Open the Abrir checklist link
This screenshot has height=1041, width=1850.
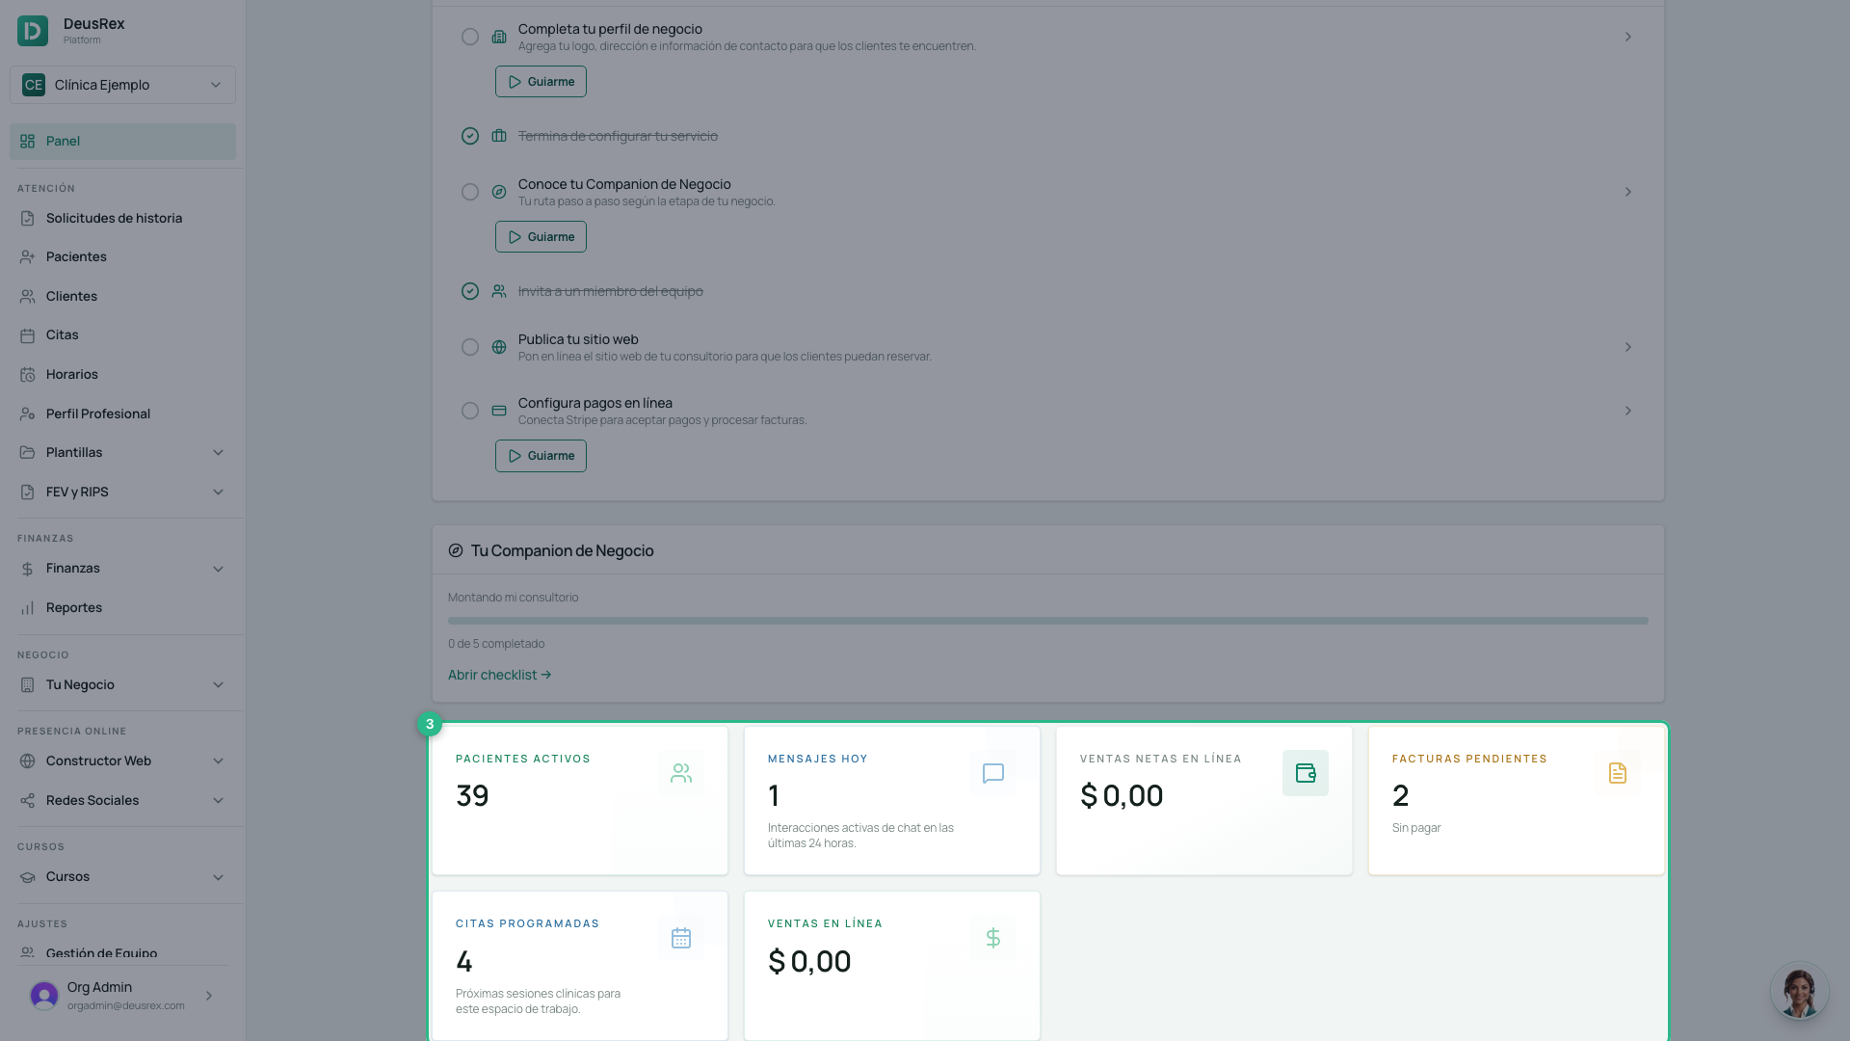point(499,675)
